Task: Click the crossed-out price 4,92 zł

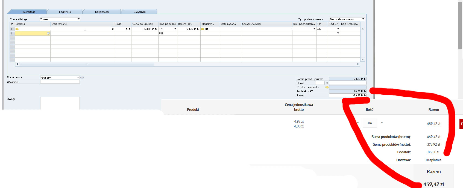Action: 299,121
